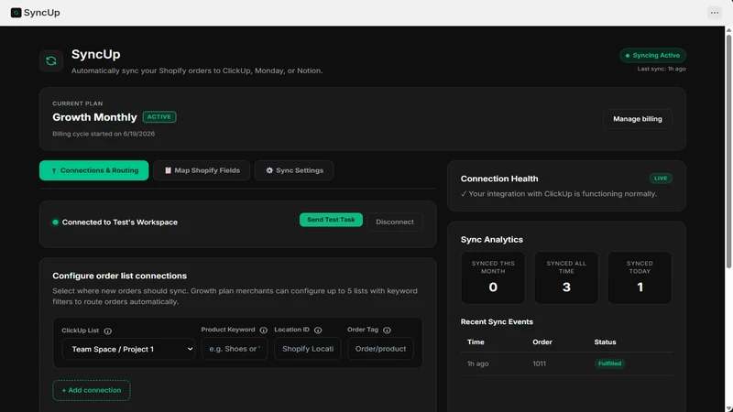Open Manage billing

point(637,119)
